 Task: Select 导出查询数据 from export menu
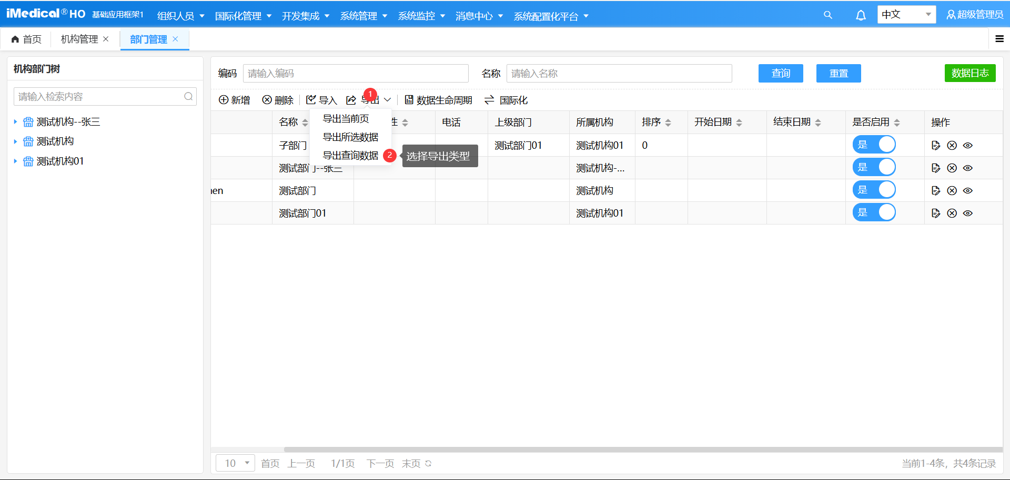point(350,156)
